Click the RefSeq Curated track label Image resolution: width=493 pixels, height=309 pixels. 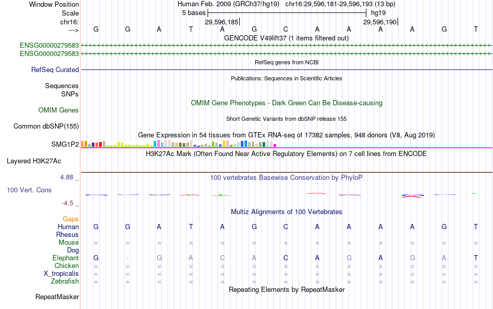54,69
